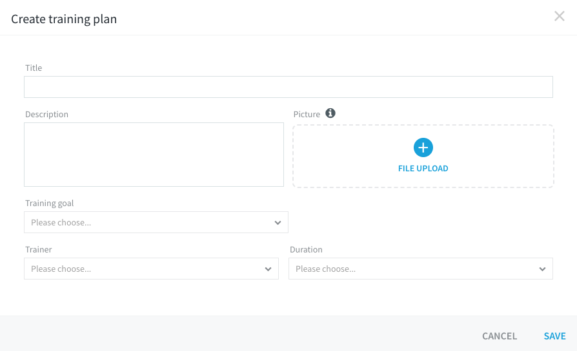Click inside the Description text area
The height and width of the screenshot is (351, 577).
pyautogui.click(x=154, y=155)
